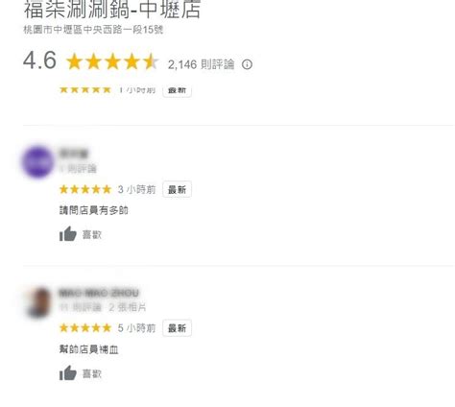Click thumbs-up icon under 請問店員有多帥 review

click(x=68, y=234)
